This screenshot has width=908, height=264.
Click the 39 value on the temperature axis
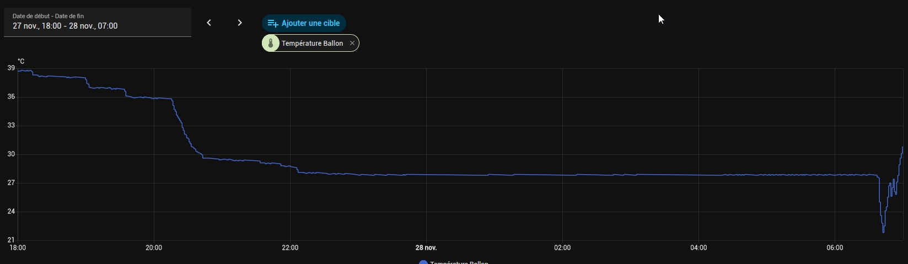click(x=11, y=68)
